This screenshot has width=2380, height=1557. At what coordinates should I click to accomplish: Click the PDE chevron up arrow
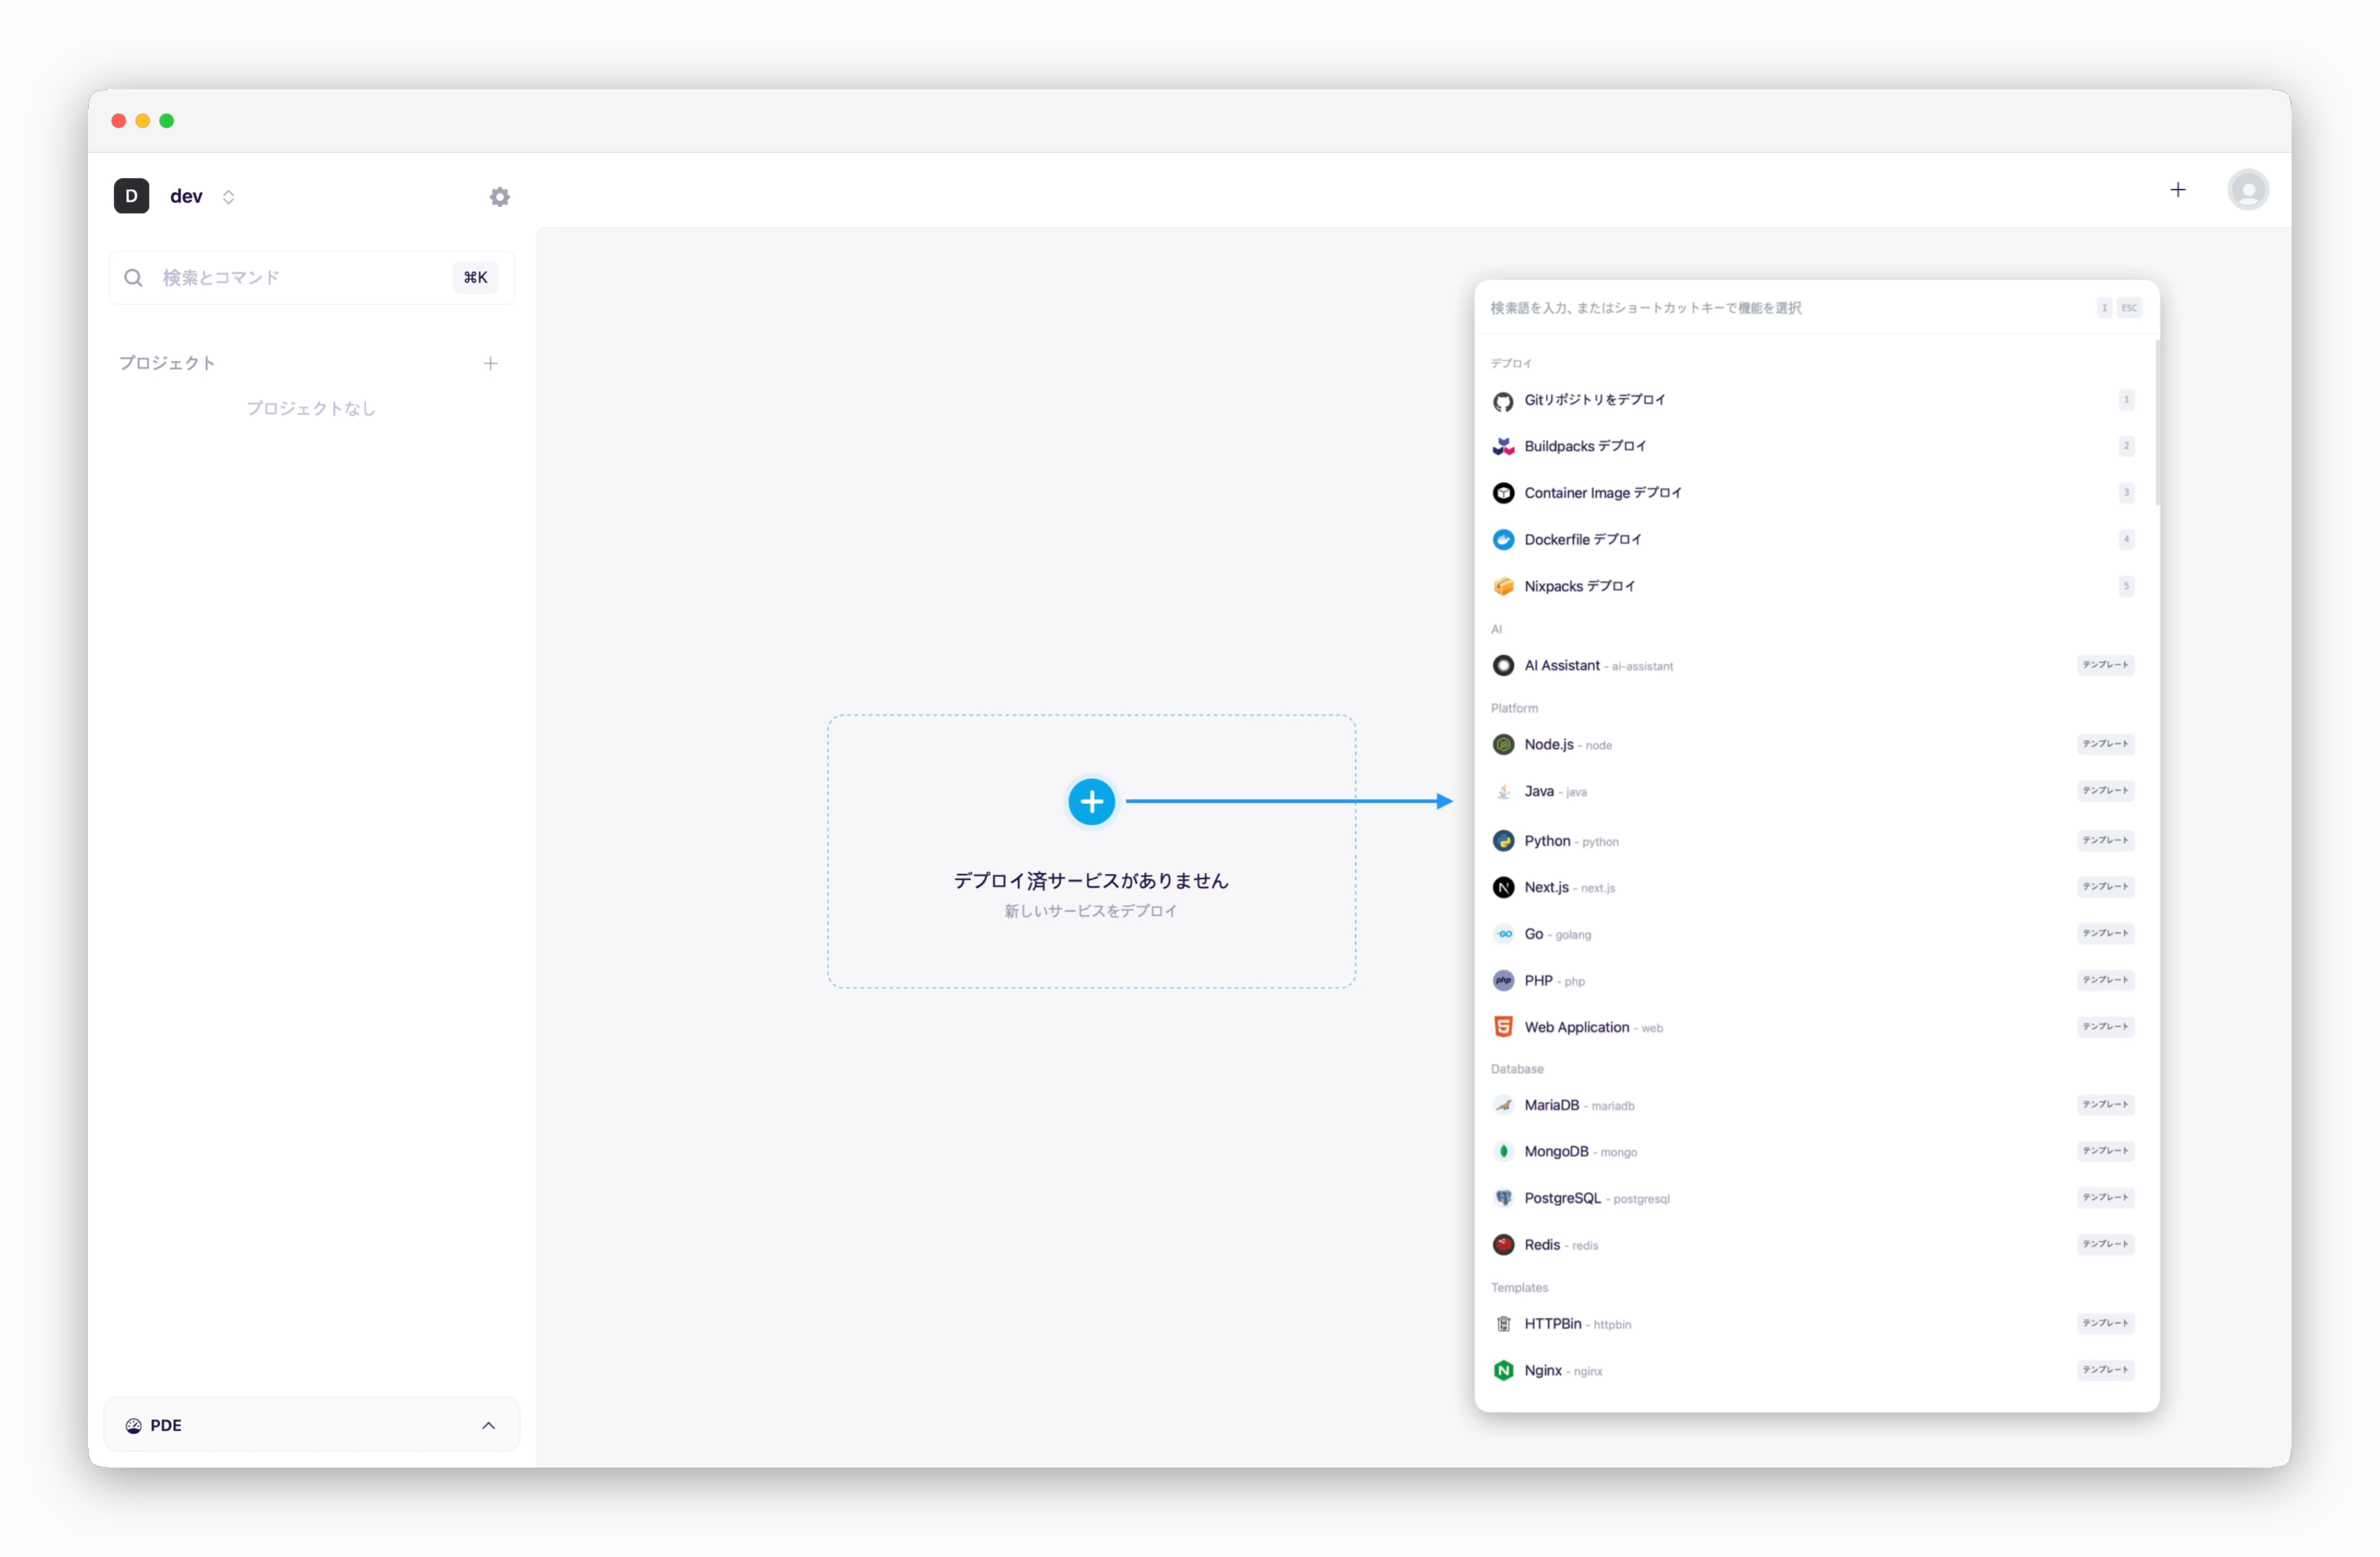(488, 1425)
